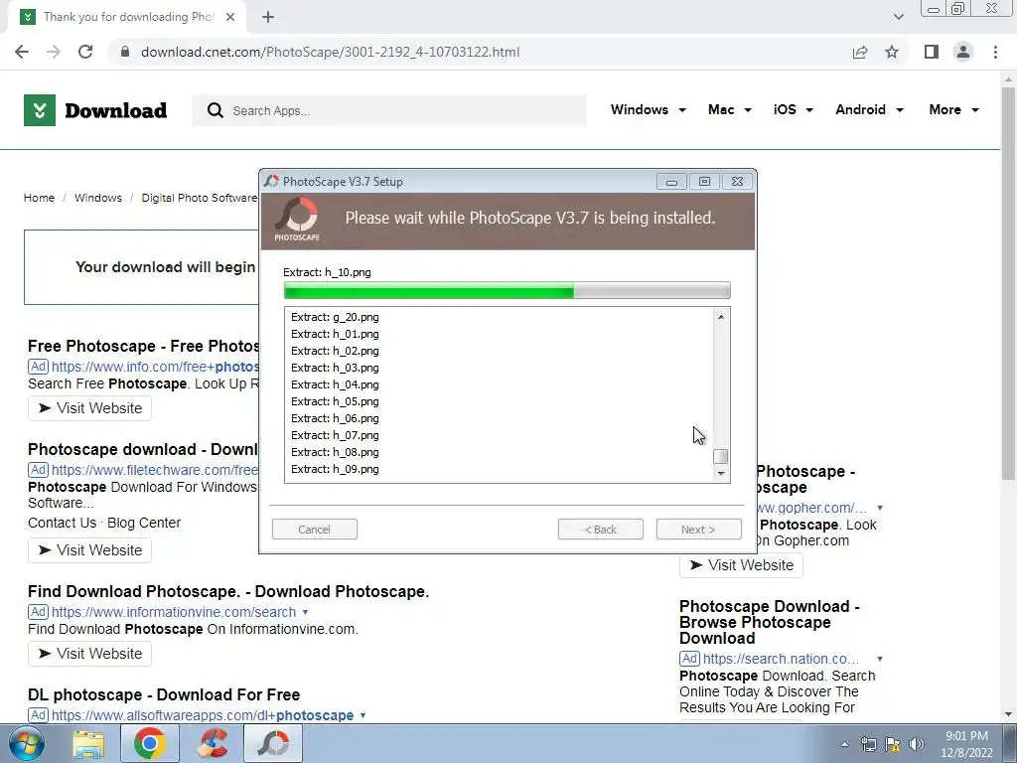Screen dimensions: 1017x763
Task: Bookmark this page with star icon
Action: [x=892, y=52]
